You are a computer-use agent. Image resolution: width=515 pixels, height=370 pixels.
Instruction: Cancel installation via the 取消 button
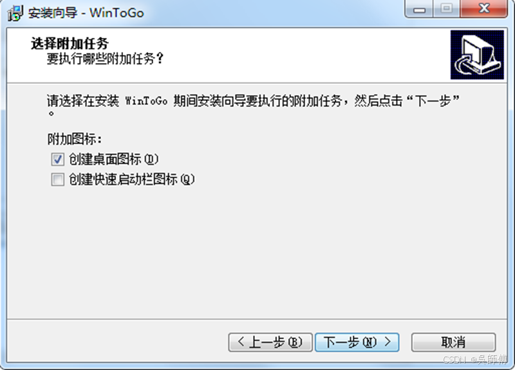[454, 342]
